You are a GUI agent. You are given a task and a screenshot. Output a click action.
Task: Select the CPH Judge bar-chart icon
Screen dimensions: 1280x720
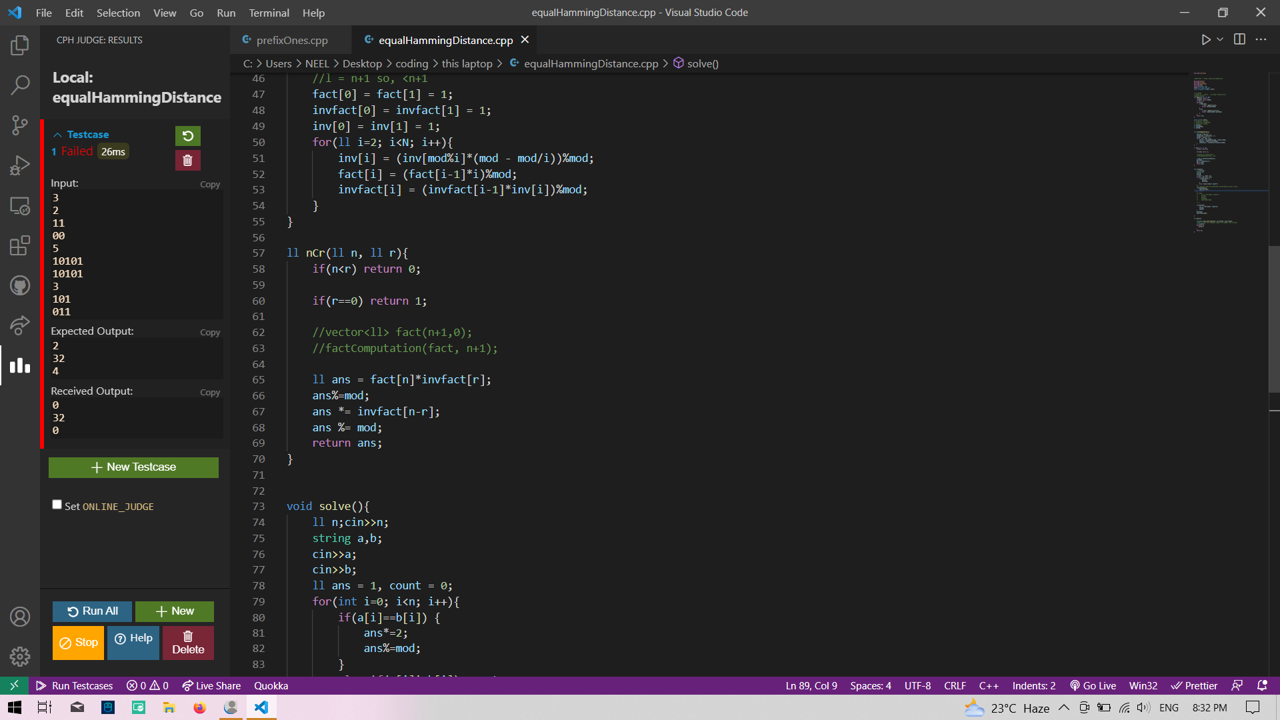point(19,365)
